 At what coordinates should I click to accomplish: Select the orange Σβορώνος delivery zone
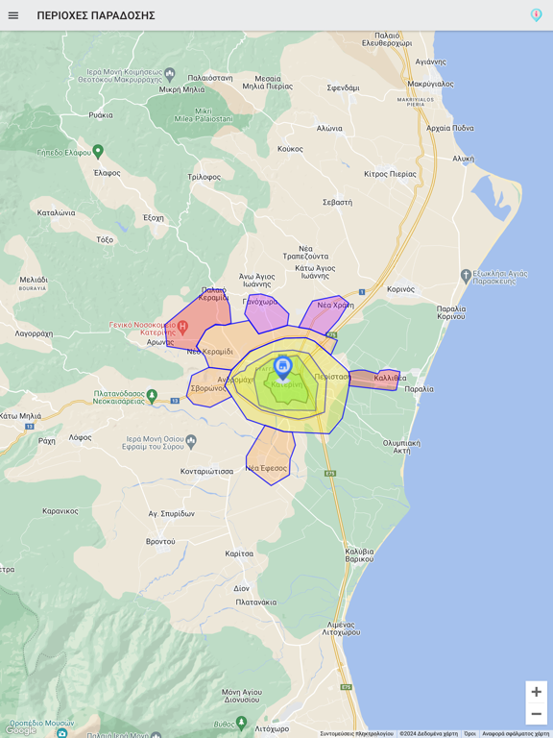click(x=207, y=388)
